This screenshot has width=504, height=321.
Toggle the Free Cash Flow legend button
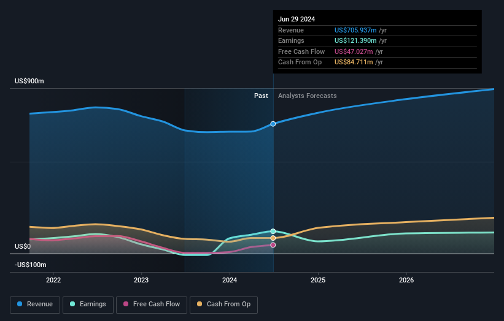(x=152, y=304)
